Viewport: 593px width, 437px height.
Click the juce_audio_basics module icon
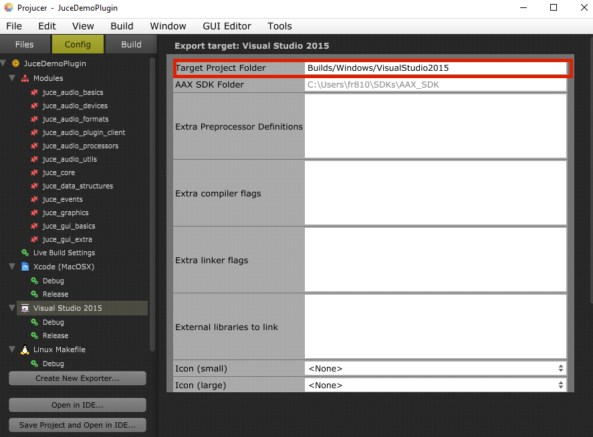point(34,92)
